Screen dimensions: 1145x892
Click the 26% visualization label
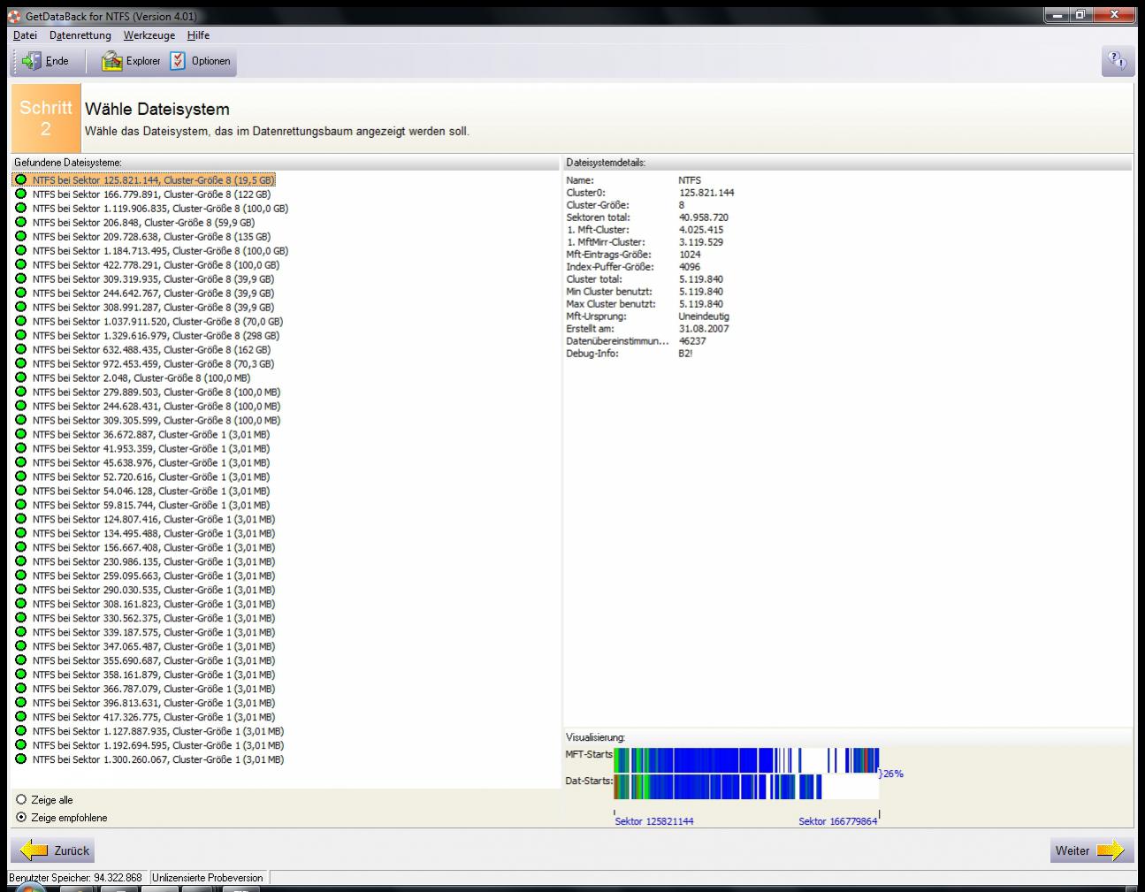[x=892, y=774]
